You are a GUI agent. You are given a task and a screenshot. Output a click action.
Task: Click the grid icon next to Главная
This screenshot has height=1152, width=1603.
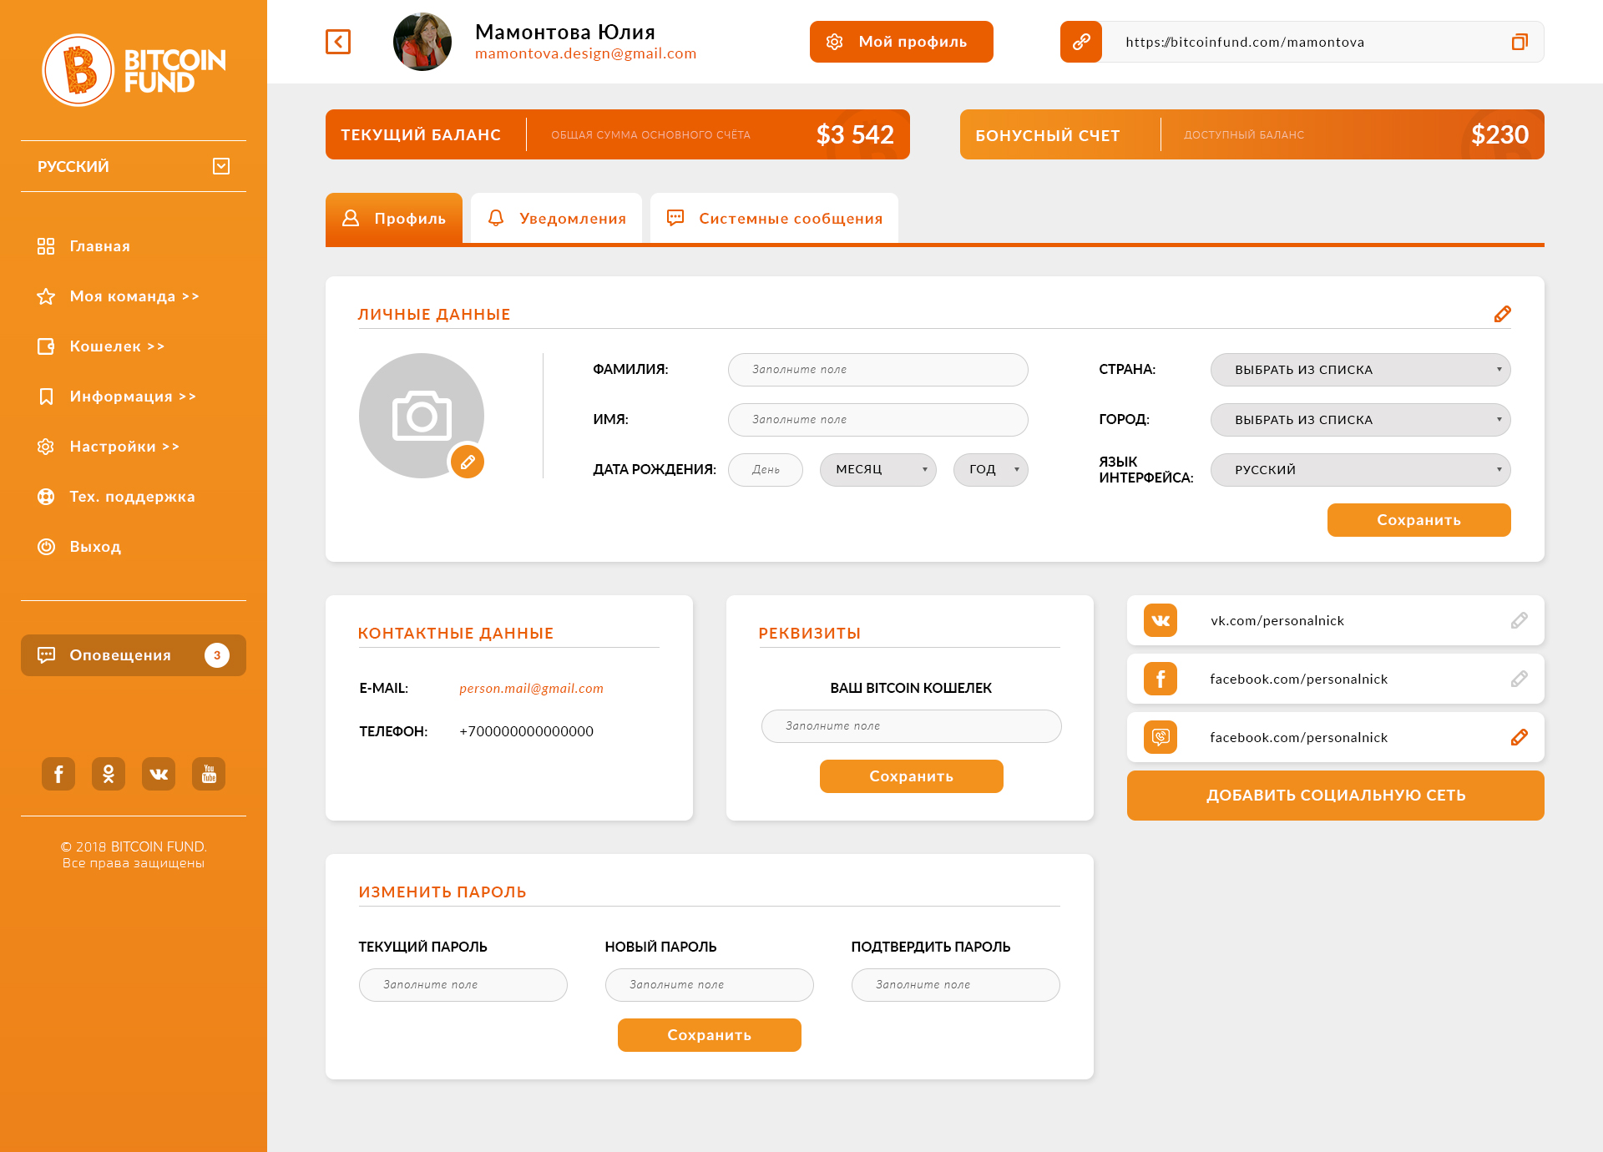point(46,246)
